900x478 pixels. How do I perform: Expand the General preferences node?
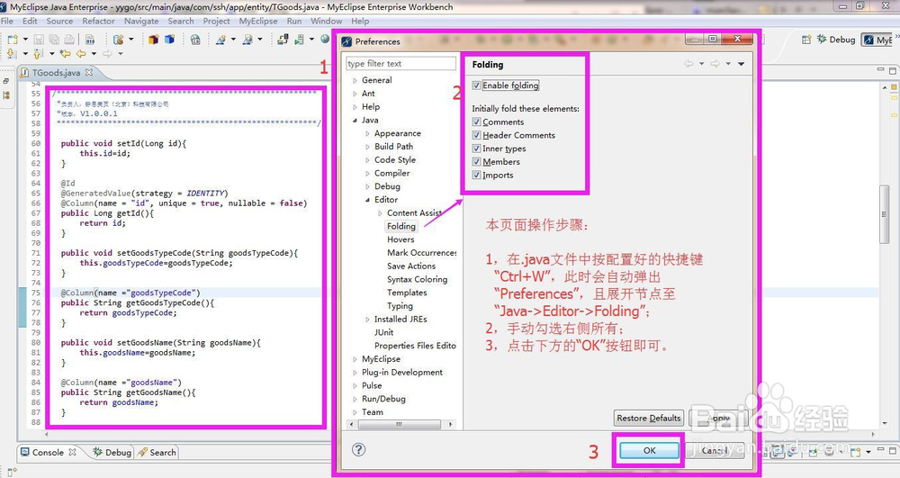pos(355,80)
